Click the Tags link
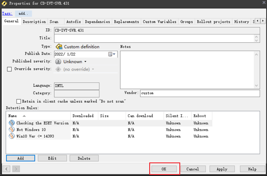The width and height of the screenshot is (267, 176). tap(7, 14)
